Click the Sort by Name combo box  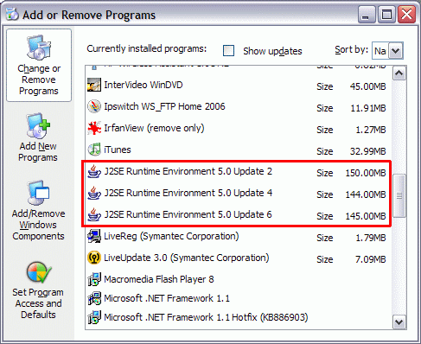pos(387,51)
